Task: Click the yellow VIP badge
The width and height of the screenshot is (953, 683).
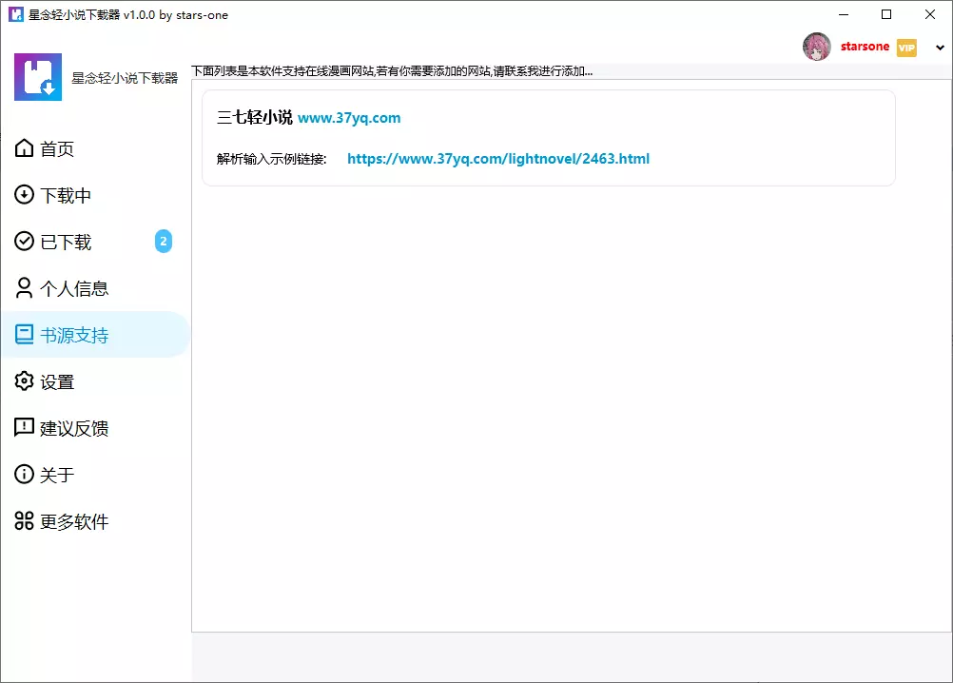Action: [x=906, y=48]
